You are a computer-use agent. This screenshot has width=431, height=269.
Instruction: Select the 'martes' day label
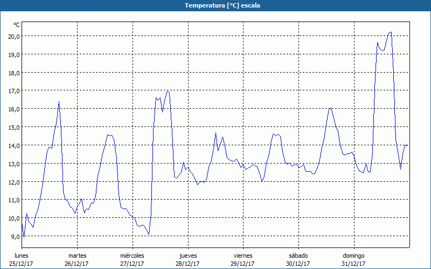click(x=77, y=256)
